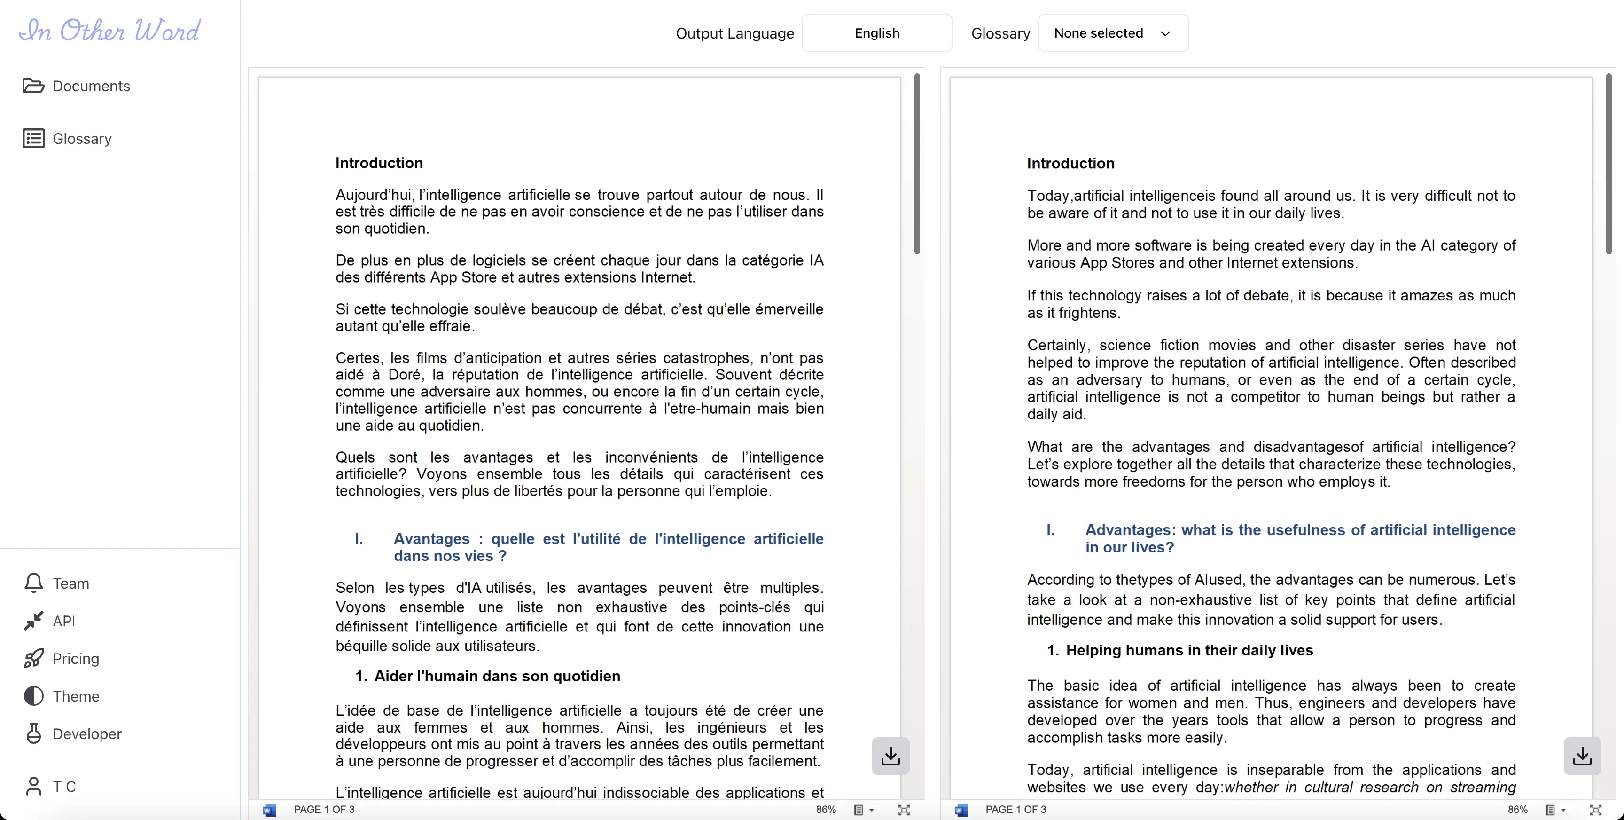Viewport: 1624px width, 820px height.
Task: Enter full-screen view of the translated document
Action: 1595,810
